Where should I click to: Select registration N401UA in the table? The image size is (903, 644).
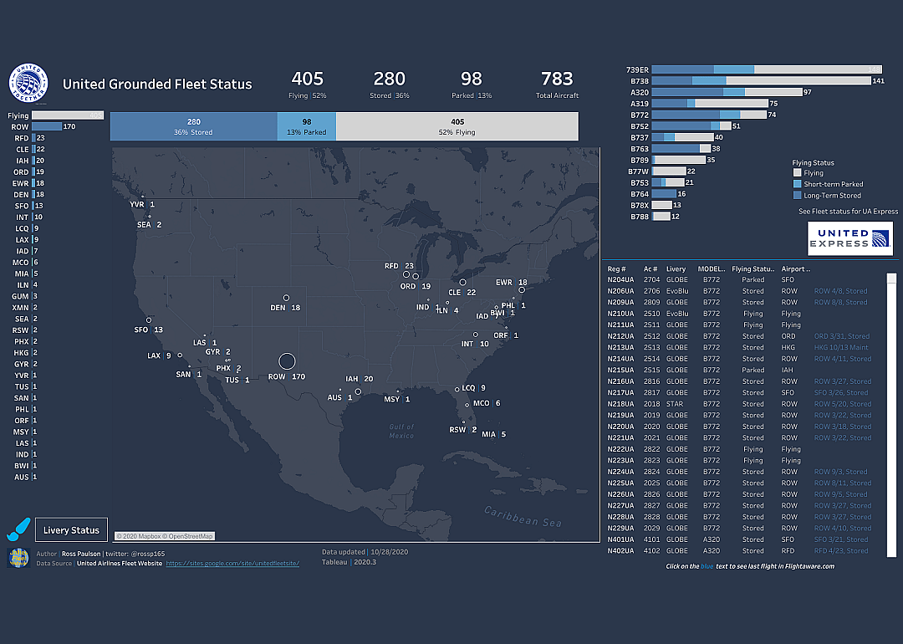[620, 539]
